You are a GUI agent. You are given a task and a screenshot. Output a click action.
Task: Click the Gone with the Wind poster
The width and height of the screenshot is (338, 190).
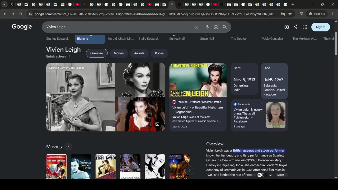coord(56,167)
